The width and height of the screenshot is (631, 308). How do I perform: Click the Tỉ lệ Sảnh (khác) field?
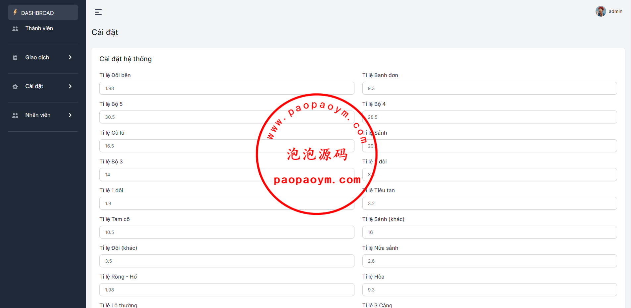pos(489,232)
